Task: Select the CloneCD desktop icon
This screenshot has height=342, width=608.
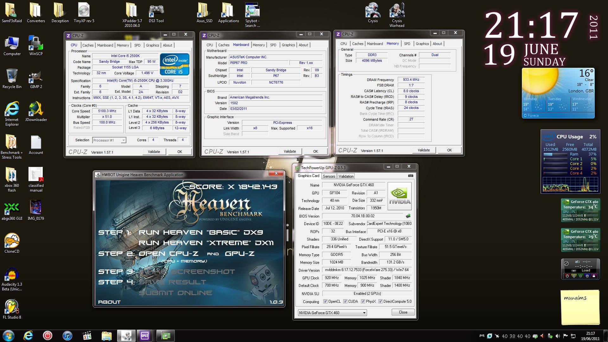Action: [12, 243]
